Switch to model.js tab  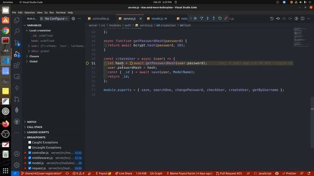click(x=157, y=19)
